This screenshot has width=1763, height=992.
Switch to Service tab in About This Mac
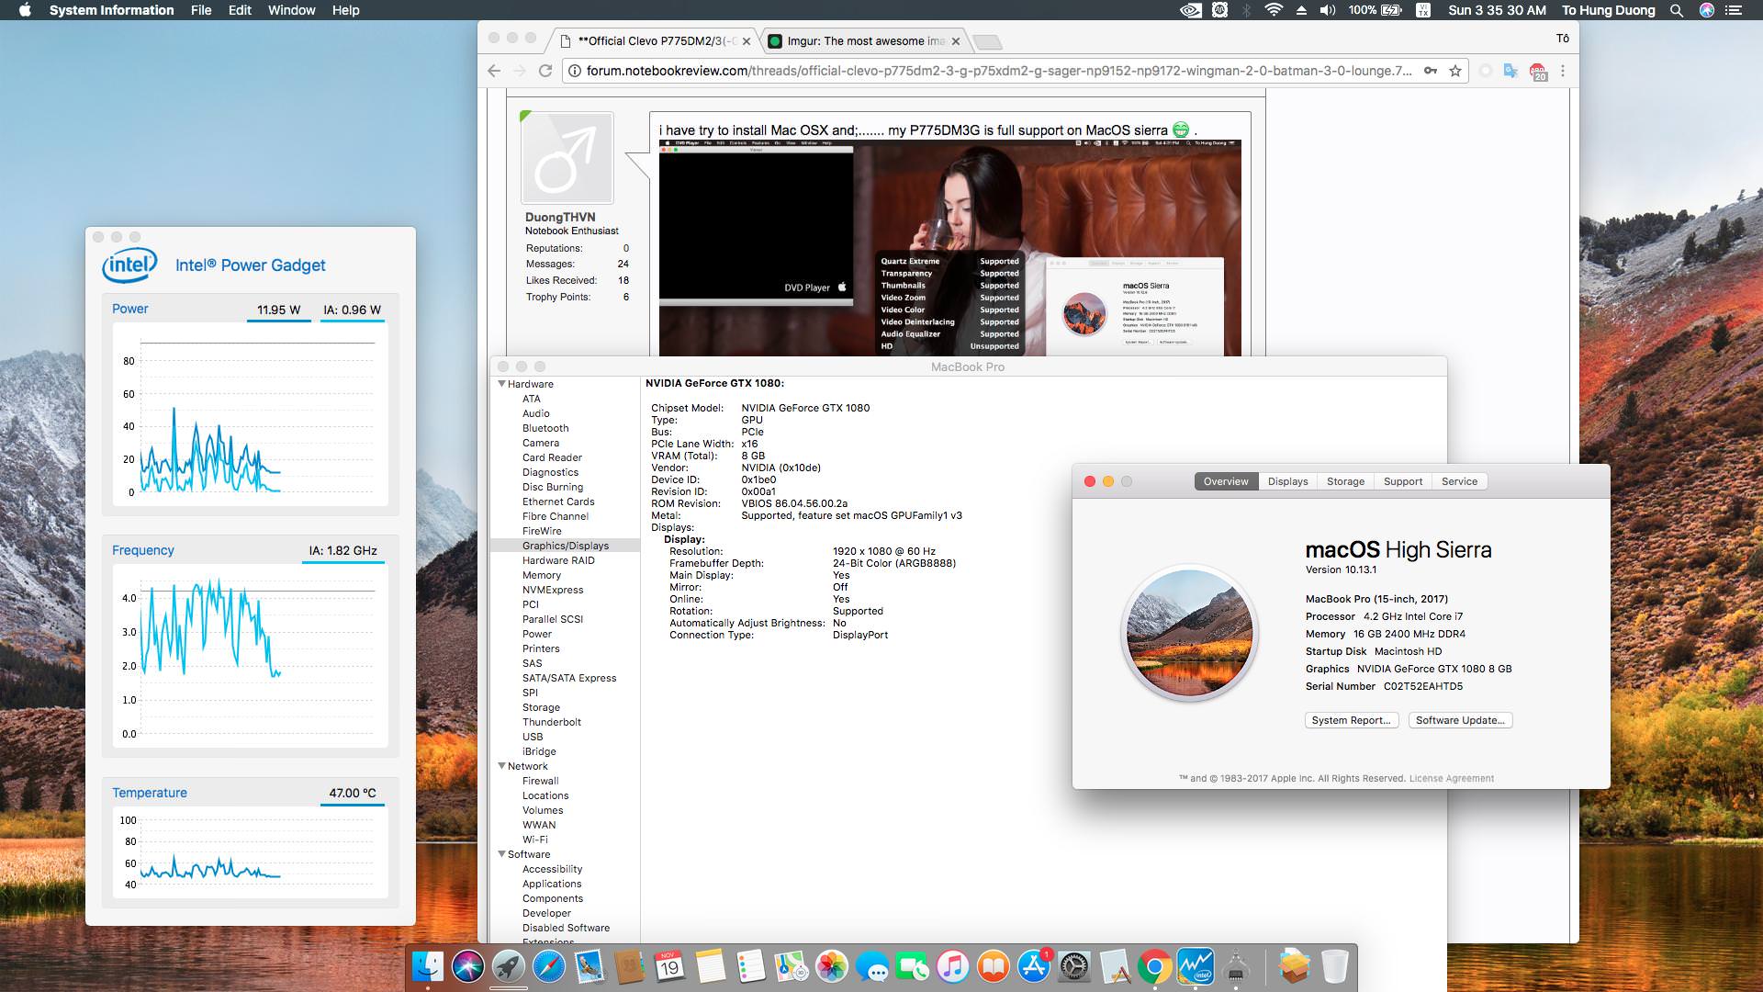click(x=1459, y=481)
